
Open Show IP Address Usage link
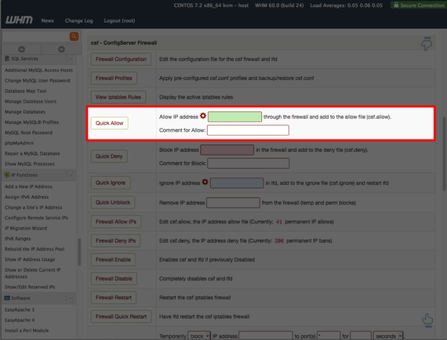[30, 259]
